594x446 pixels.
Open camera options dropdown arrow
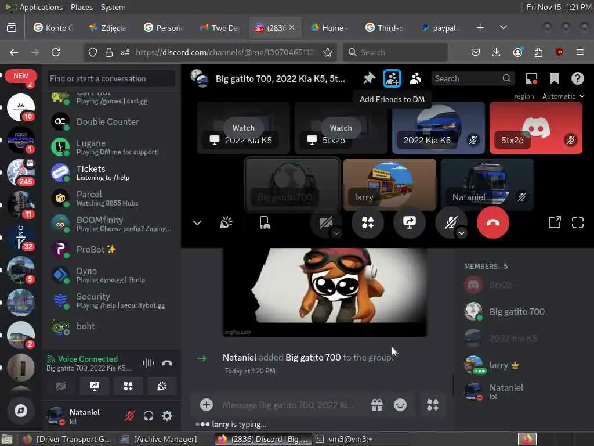coord(336,233)
